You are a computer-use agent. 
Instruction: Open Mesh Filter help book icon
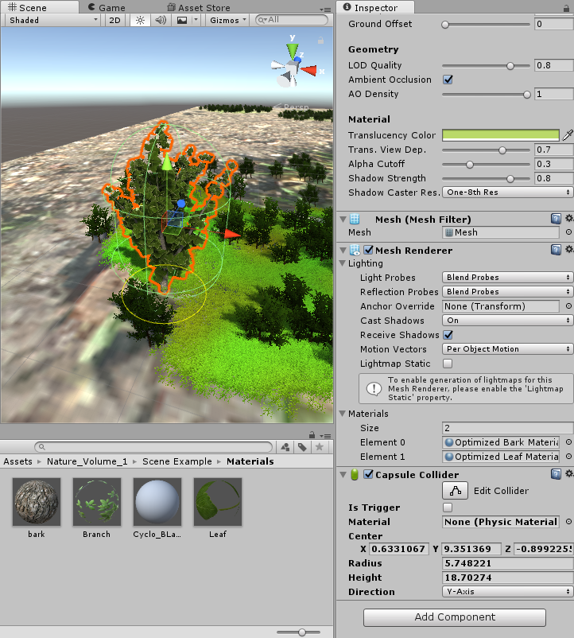click(557, 219)
